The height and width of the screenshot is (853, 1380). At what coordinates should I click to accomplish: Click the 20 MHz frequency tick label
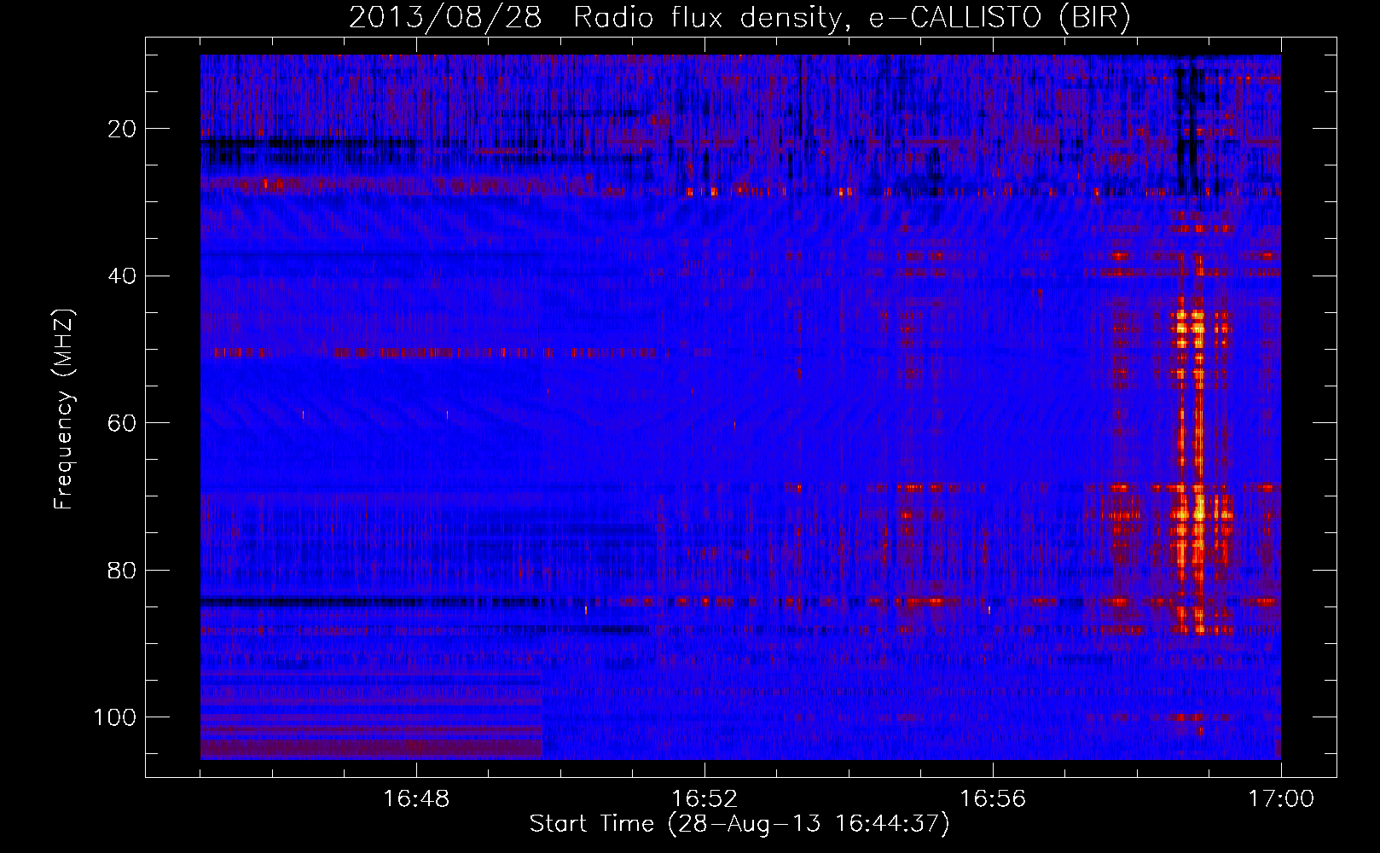(x=123, y=129)
